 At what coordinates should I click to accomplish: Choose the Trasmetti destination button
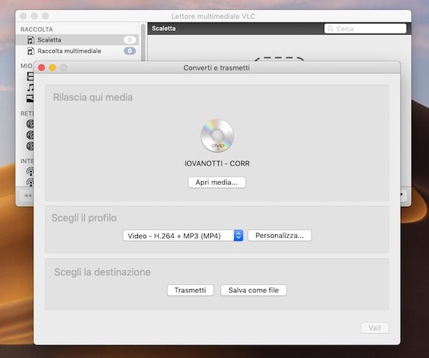tap(190, 290)
